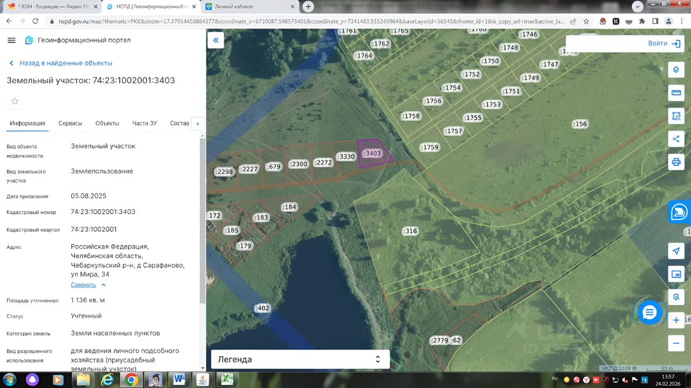Activate the my location arrow

coord(676,251)
